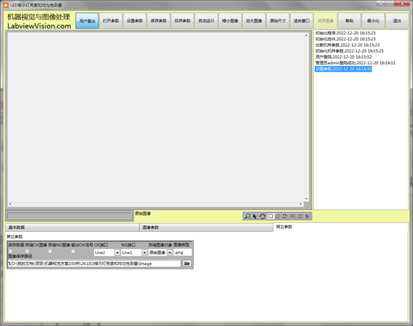The height and width of the screenshot is (326, 413).
Task: Choose the hand pan tool
Action: click(262, 216)
